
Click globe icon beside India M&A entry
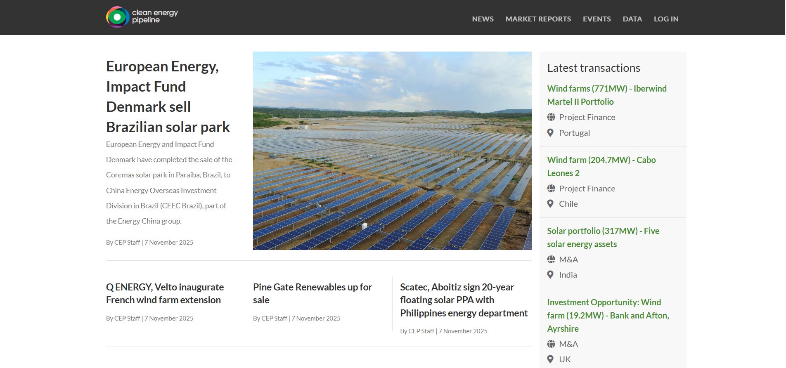pos(551,259)
